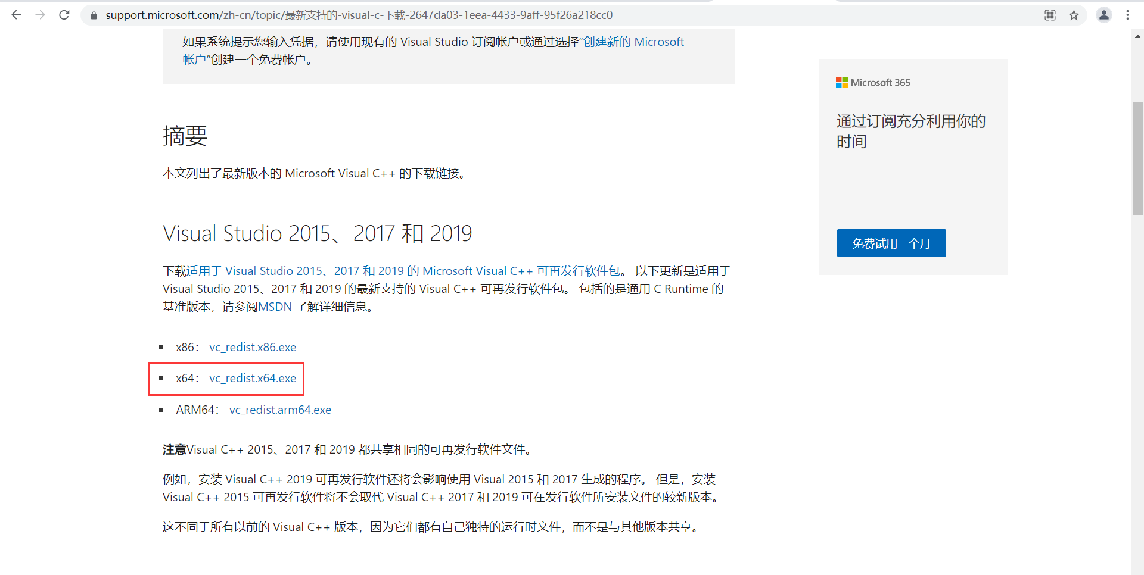Download vc_redist.arm64.exe
The width and height of the screenshot is (1144, 575).
pyautogui.click(x=280, y=410)
